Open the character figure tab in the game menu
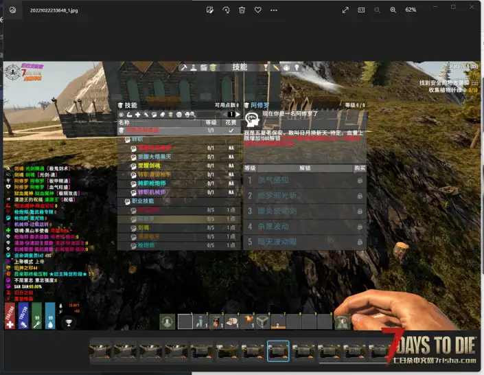 coord(194,67)
